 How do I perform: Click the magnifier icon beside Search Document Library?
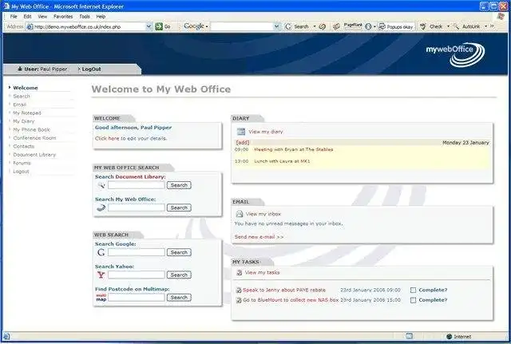click(101, 185)
